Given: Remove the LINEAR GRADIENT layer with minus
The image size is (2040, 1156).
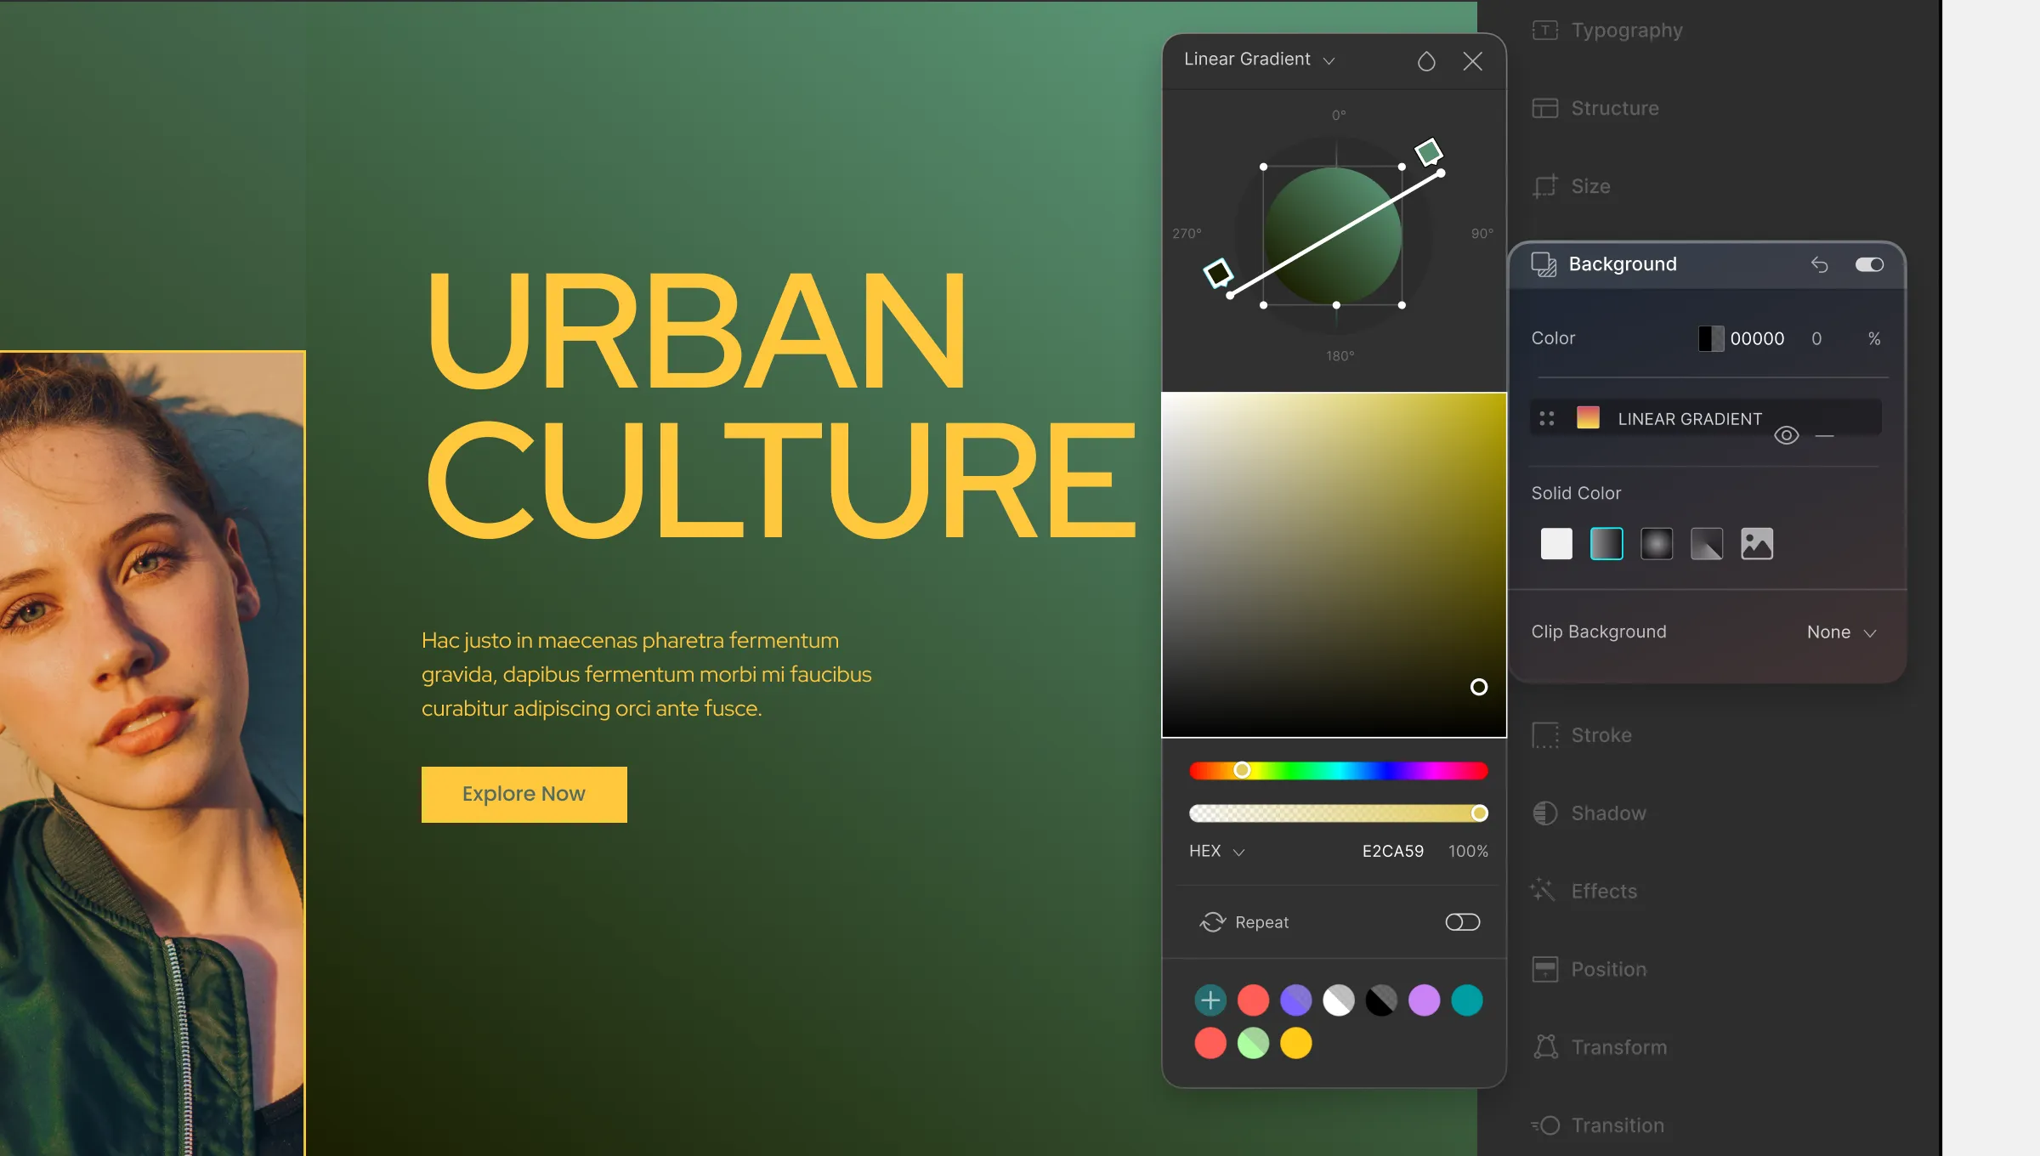Looking at the screenshot, I should (x=1824, y=436).
